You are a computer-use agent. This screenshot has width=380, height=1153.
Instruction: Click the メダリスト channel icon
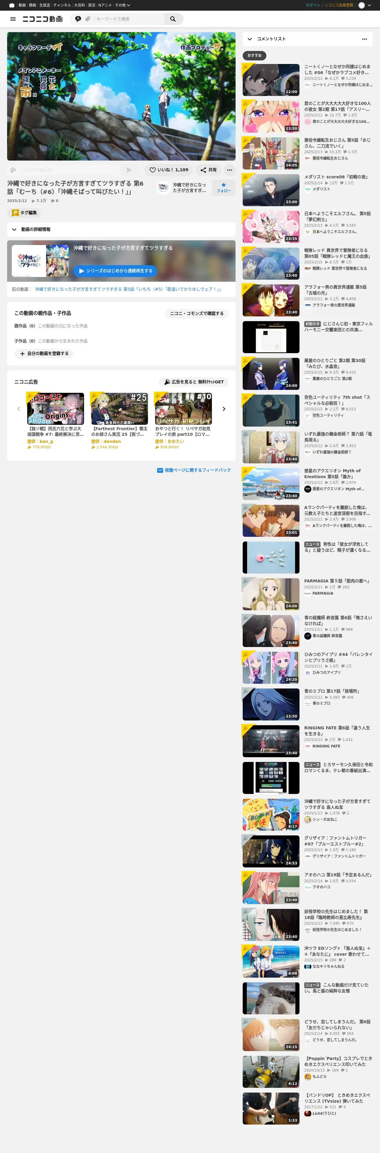[307, 189]
